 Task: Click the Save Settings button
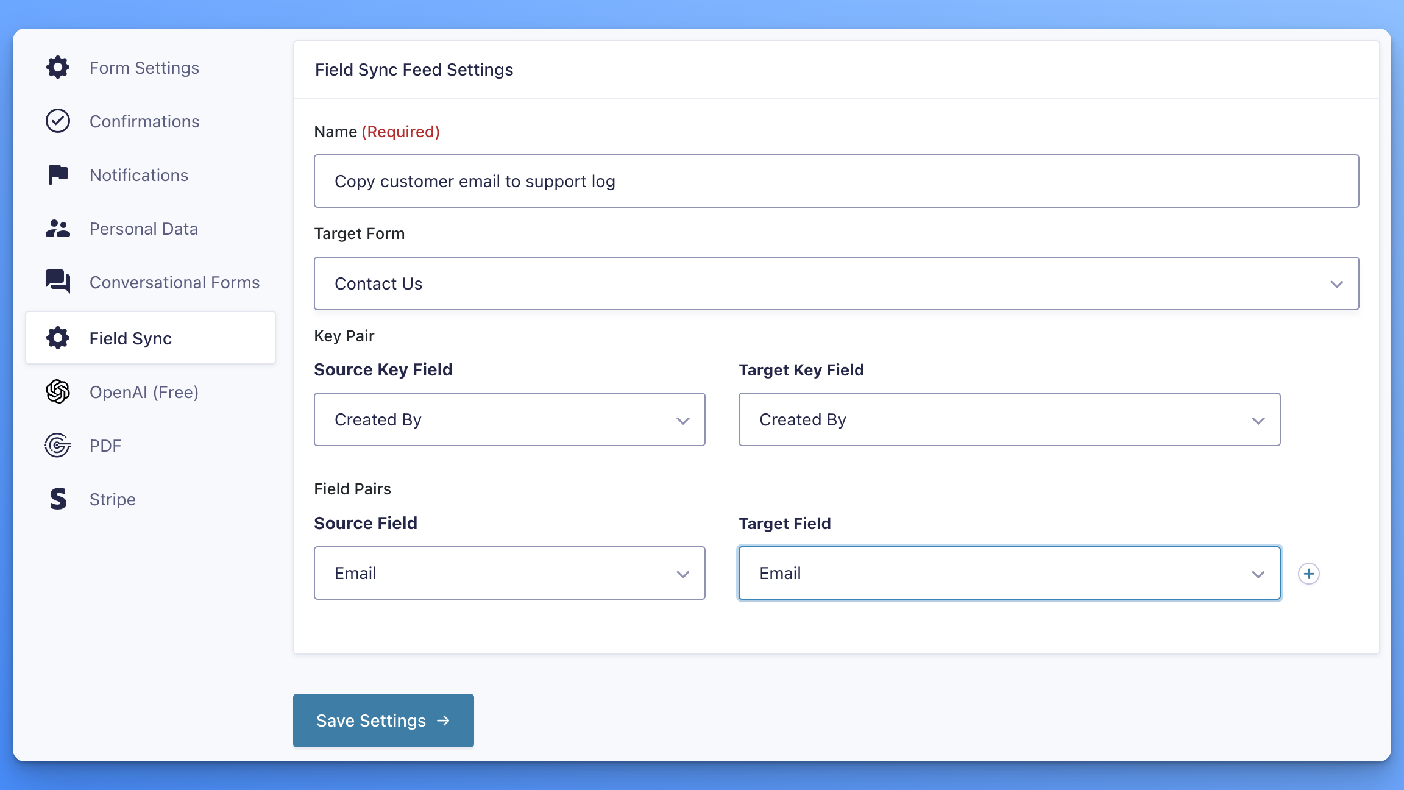click(x=383, y=721)
